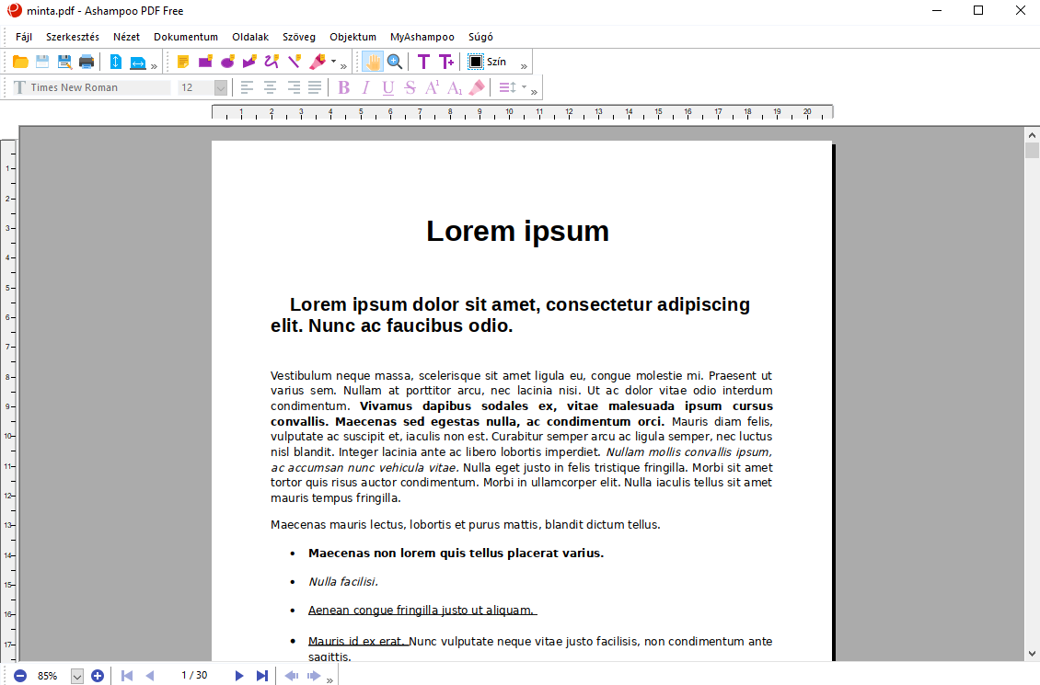
Task: Select the sticky note annotation tool
Action: coord(183,62)
